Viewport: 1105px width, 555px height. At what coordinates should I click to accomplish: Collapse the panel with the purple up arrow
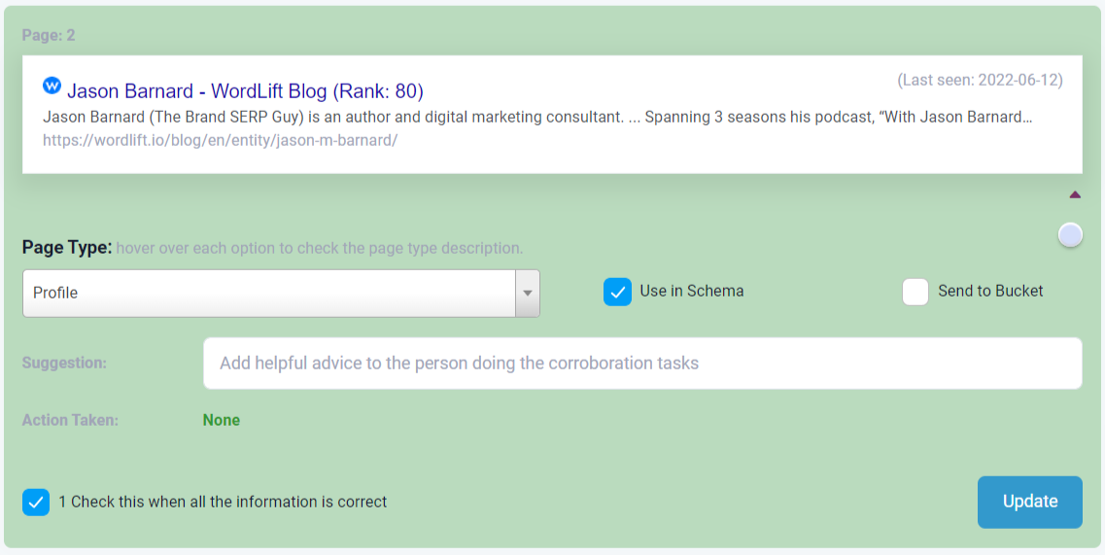click(1075, 194)
